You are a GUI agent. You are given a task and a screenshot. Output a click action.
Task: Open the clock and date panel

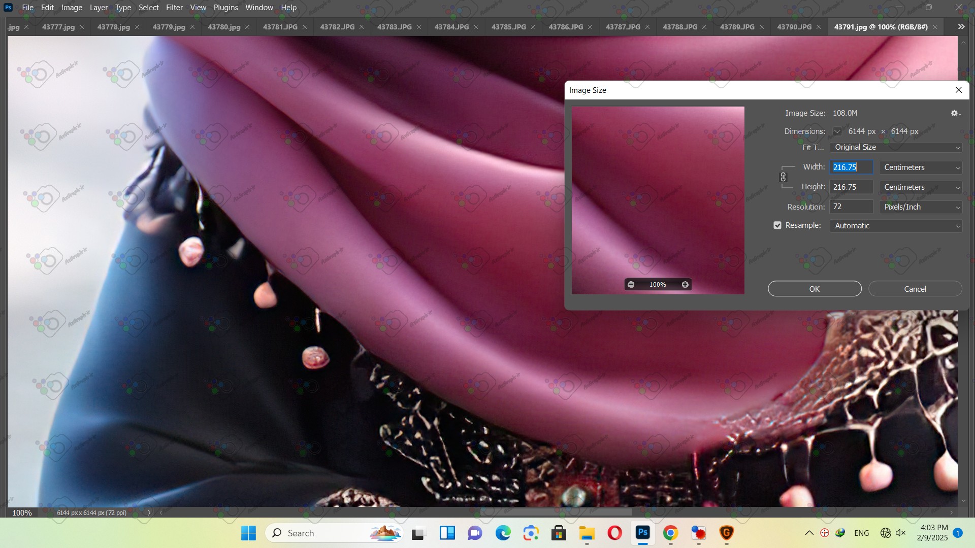tap(932, 533)
